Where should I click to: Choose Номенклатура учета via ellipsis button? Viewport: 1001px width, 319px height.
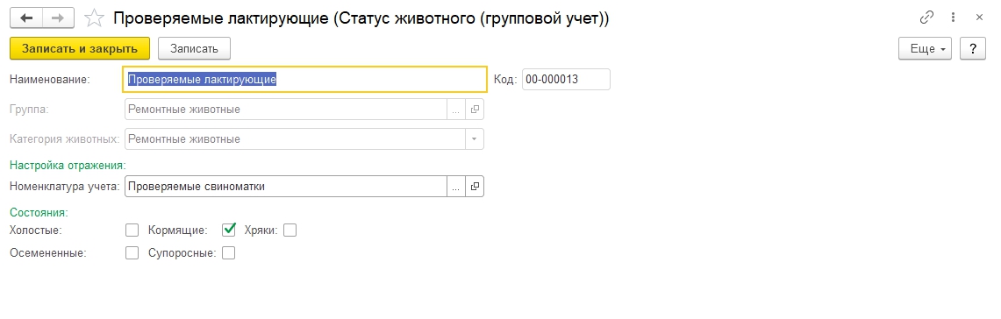point(456,187)
